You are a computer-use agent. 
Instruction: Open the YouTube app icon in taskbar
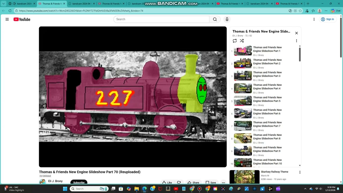pos(176,189)
